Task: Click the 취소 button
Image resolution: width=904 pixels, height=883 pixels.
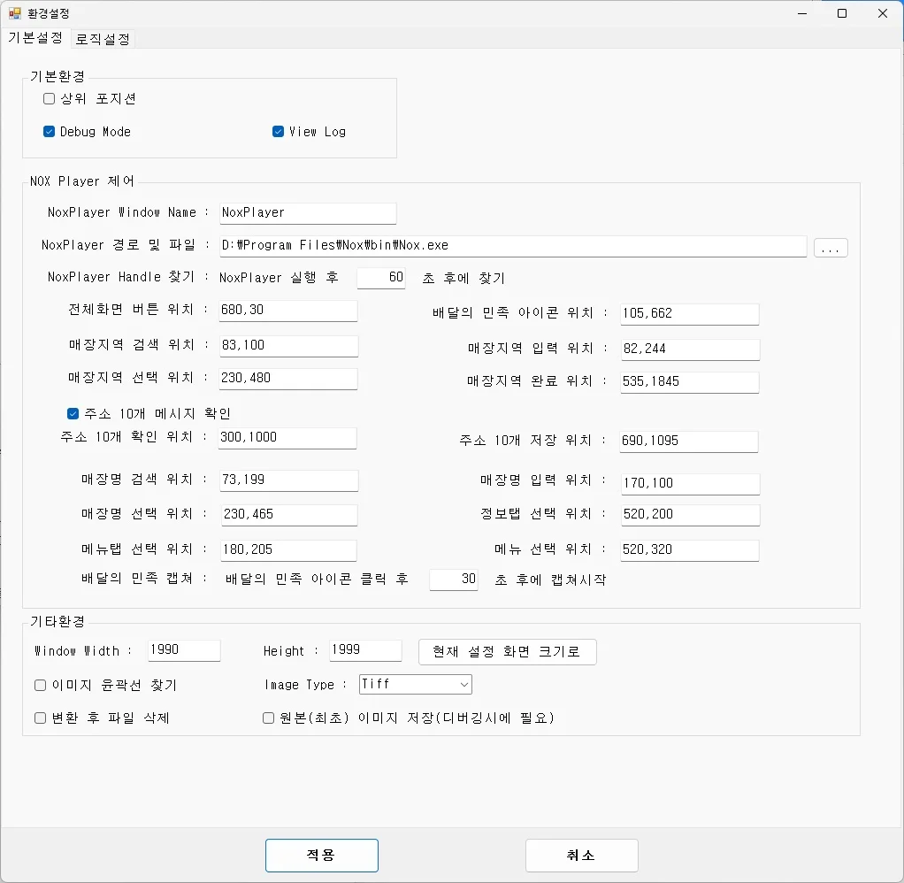Action: [582, 856]
